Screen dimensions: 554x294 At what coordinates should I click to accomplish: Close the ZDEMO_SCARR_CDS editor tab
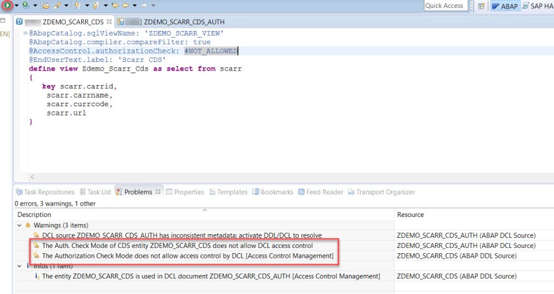109,22
